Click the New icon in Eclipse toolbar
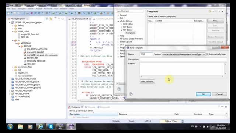This screenshot has width=236, height=133. click(8, 13)
